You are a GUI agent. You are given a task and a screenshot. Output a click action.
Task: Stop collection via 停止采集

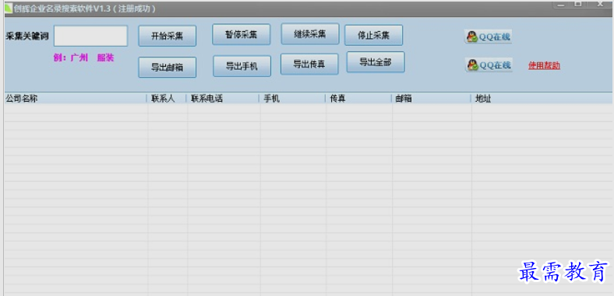pyautogui.click(x=373, y=35)
